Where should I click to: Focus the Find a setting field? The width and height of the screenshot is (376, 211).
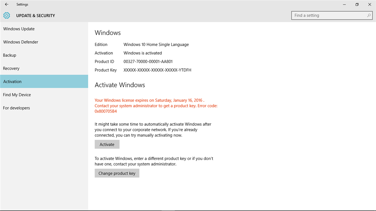pyautogui.click(x=332, y=15)
